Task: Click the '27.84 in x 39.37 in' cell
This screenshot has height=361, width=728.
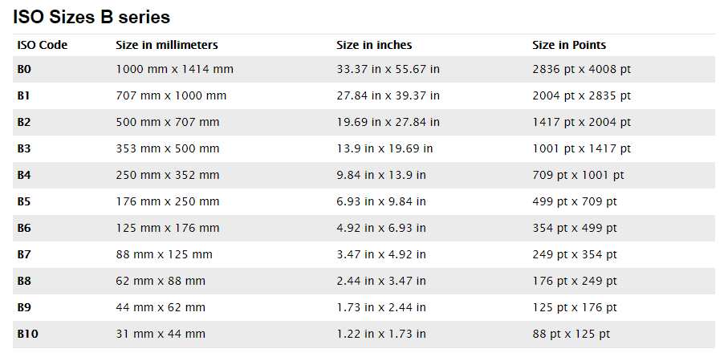Action: [x=388, y=95]
